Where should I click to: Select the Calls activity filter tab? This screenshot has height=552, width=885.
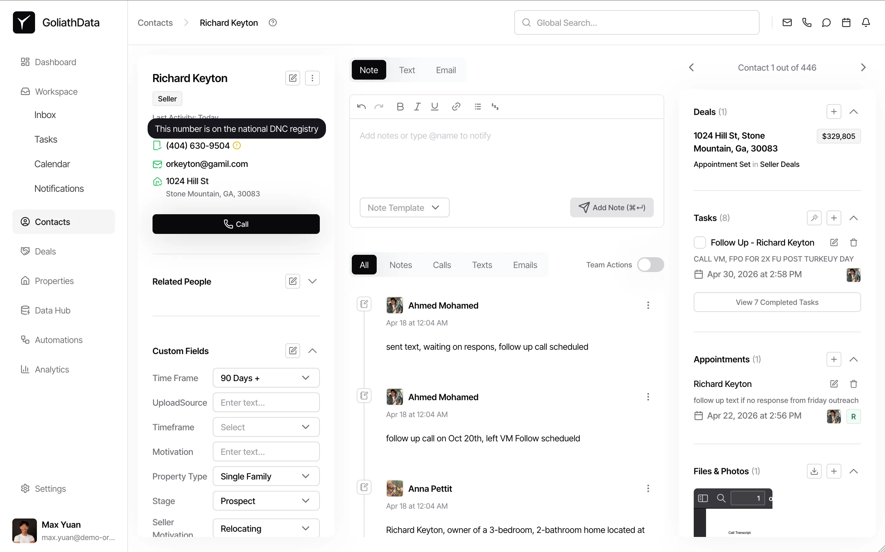point(442,265)
